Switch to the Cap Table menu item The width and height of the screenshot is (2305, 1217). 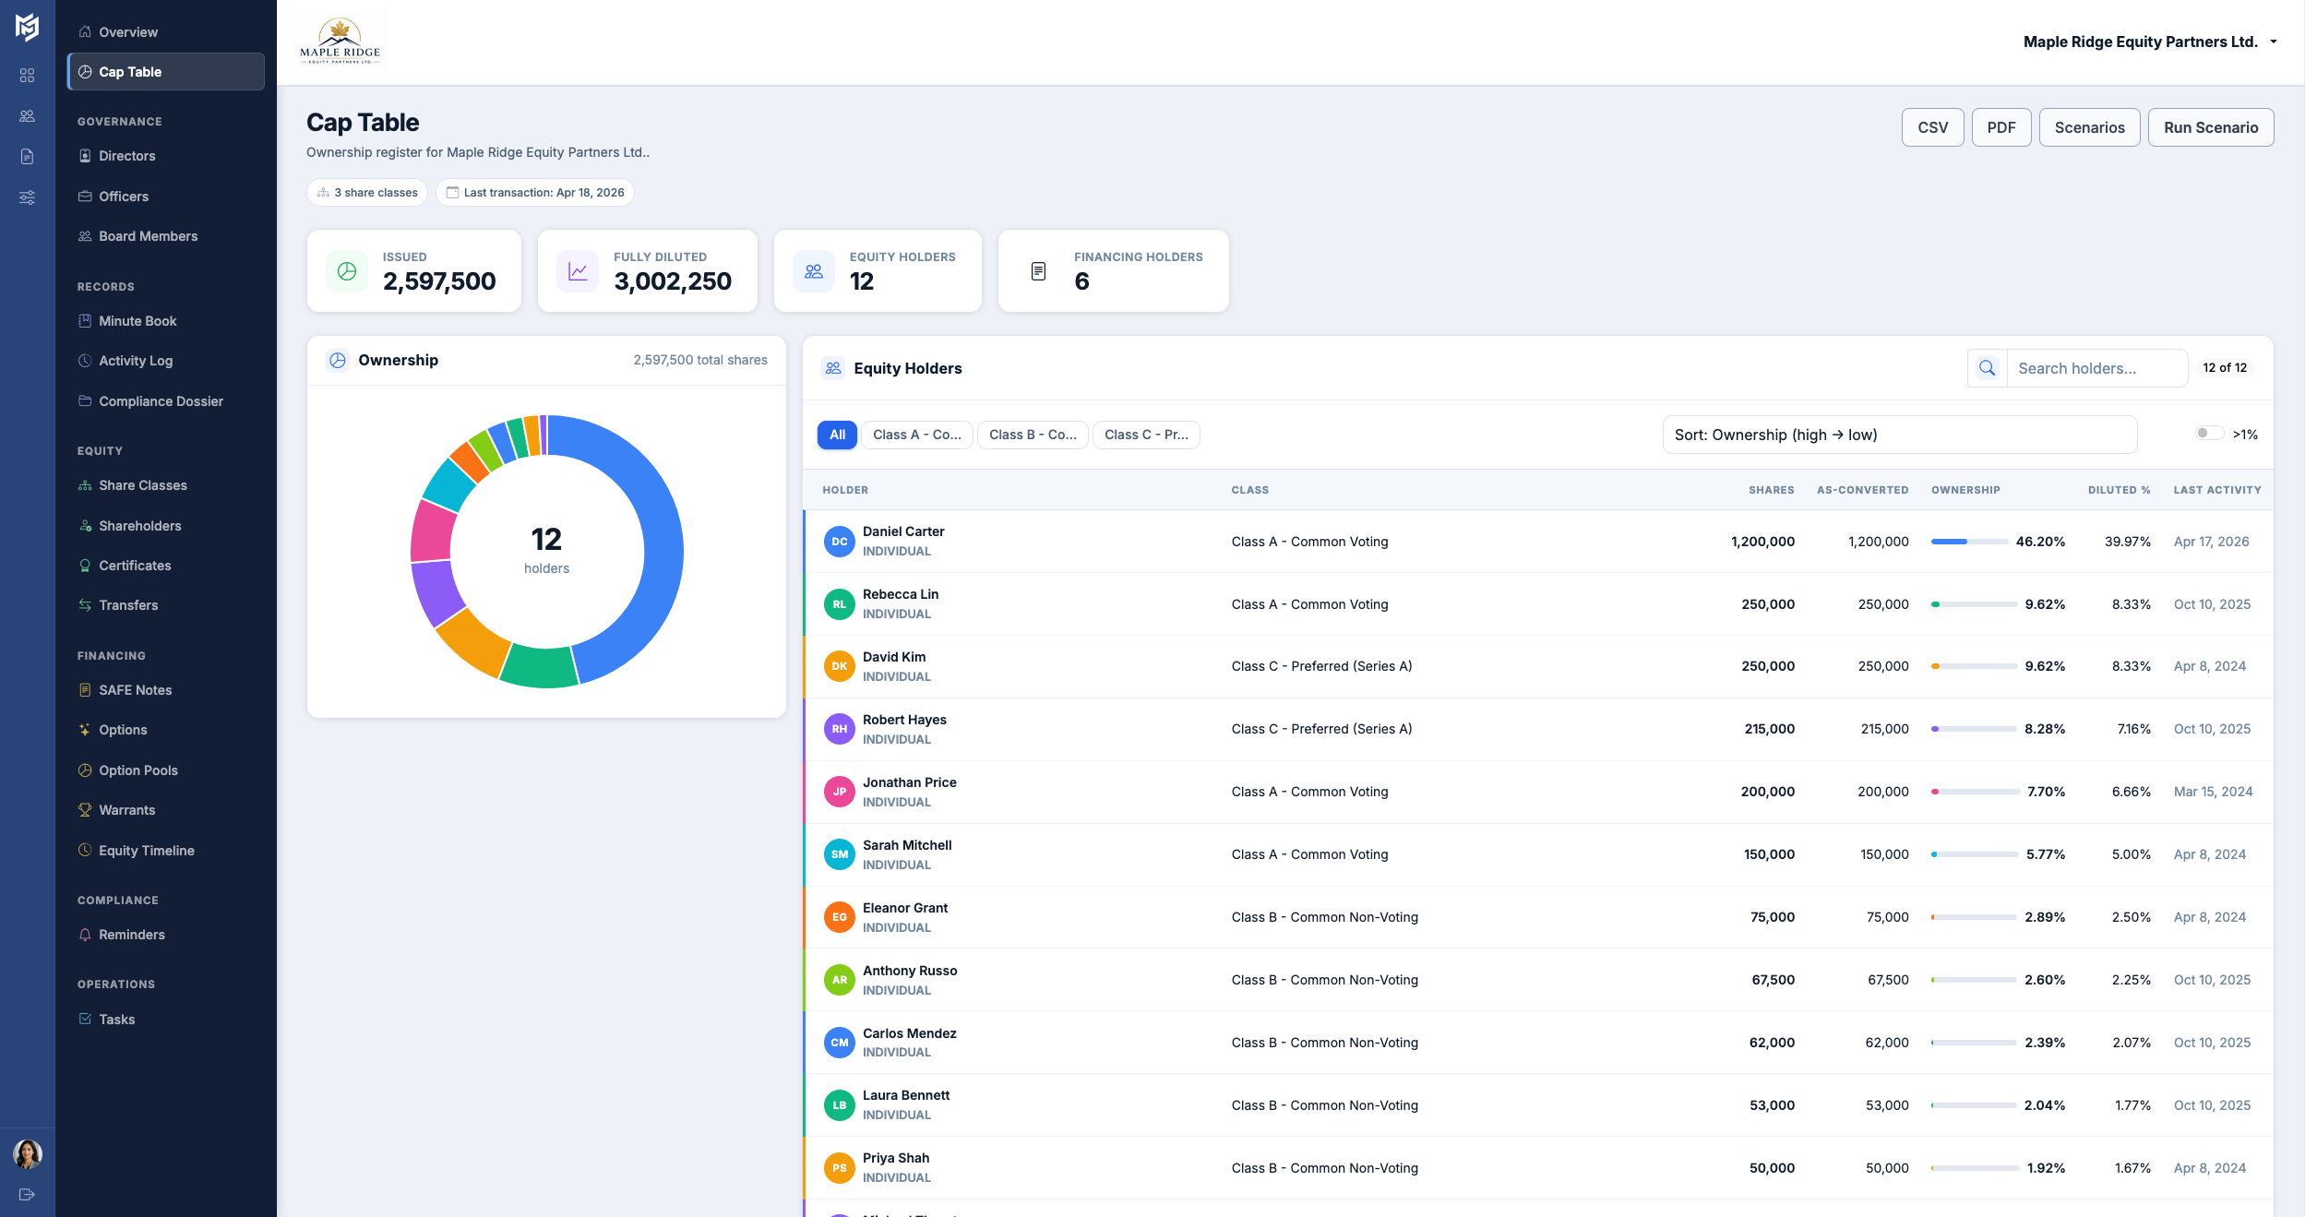coord(129,71)
